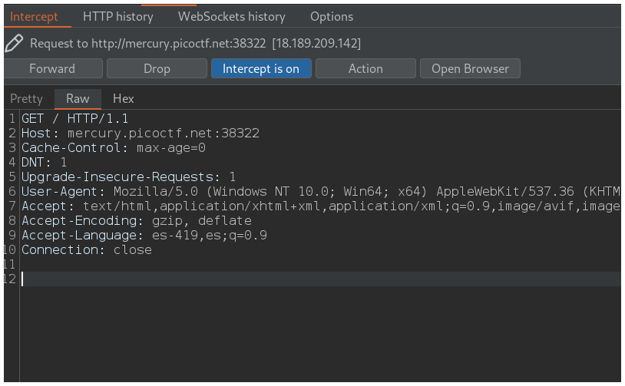
Task: Click the Host header line
Action: coord(141,133)
